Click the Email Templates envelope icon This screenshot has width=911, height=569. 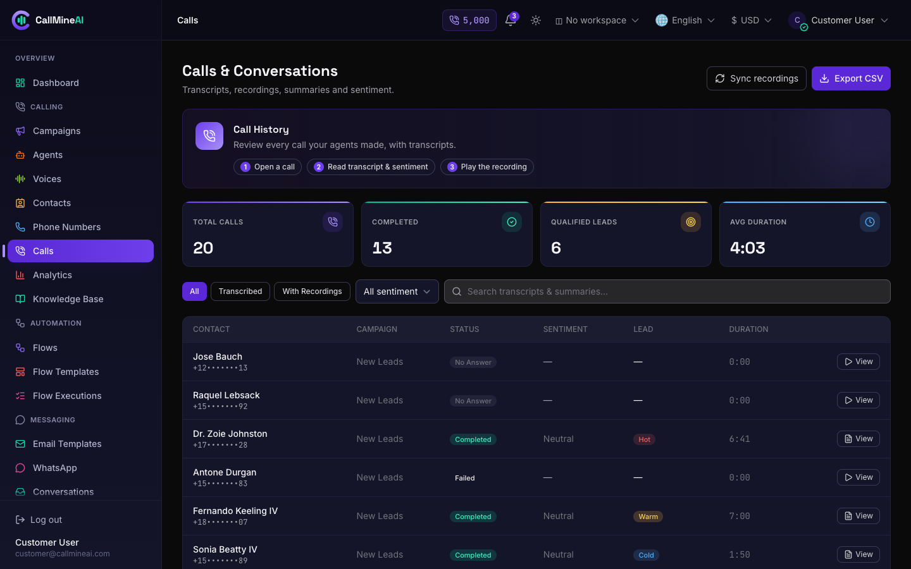[20, 444]
